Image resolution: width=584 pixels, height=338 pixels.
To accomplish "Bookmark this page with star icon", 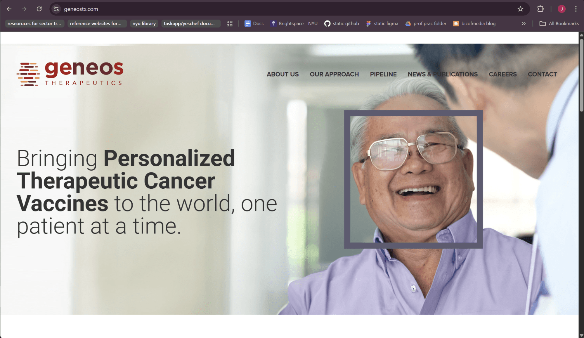I will (x=520, y=9).
